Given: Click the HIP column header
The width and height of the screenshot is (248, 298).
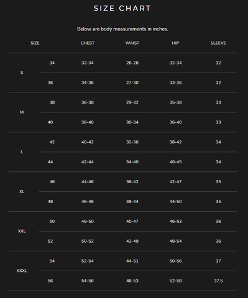Looking at the screenshot, I should [175, 43].
